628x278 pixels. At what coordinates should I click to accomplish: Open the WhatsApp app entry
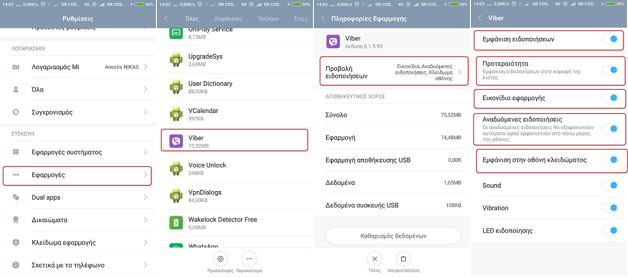point(234,245)
